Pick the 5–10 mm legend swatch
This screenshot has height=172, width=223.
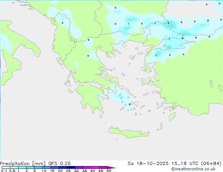[39, 167]
